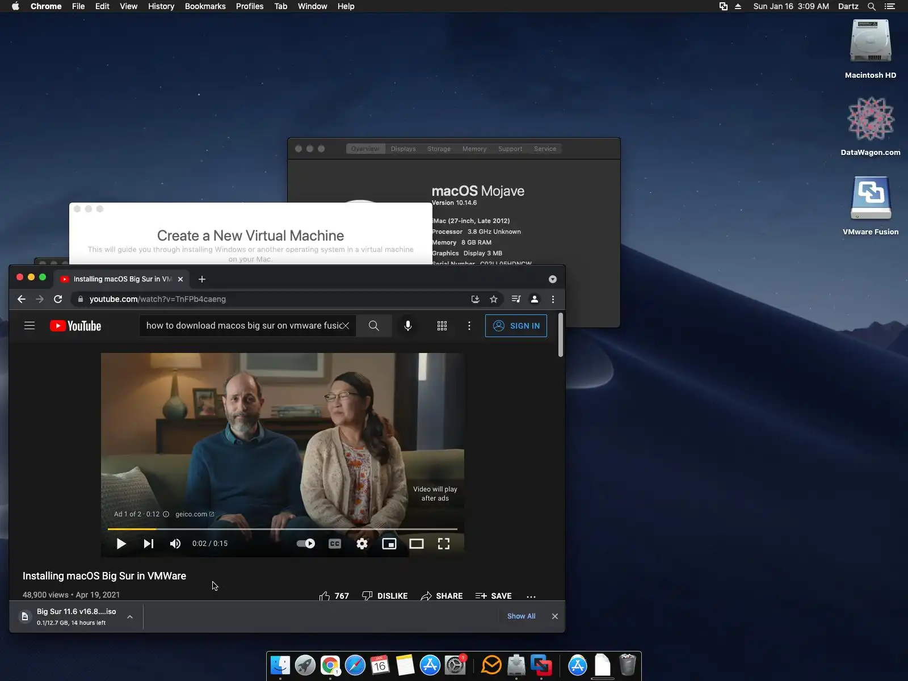908x681 pixels.
Task: Open VMware Fusion from the Dock
Action: (541, 665)
